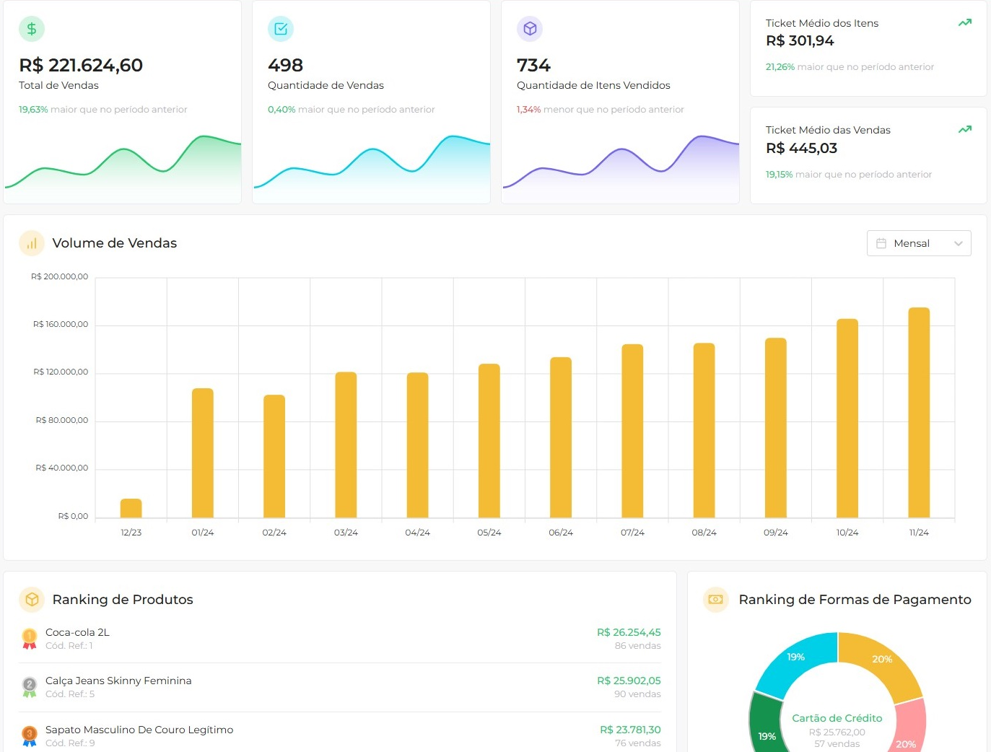Click the trend arrow on Ticket Médio das Vendas
Viewport: 991px width, 752px height.
(965, 129)
